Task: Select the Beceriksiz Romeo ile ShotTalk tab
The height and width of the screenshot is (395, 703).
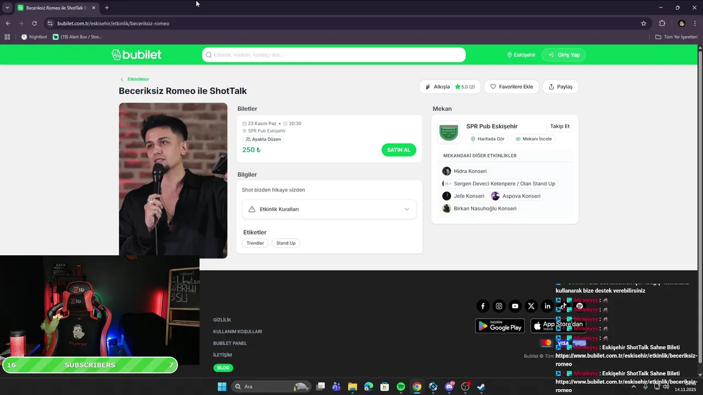Action: [x=56, y=8]
